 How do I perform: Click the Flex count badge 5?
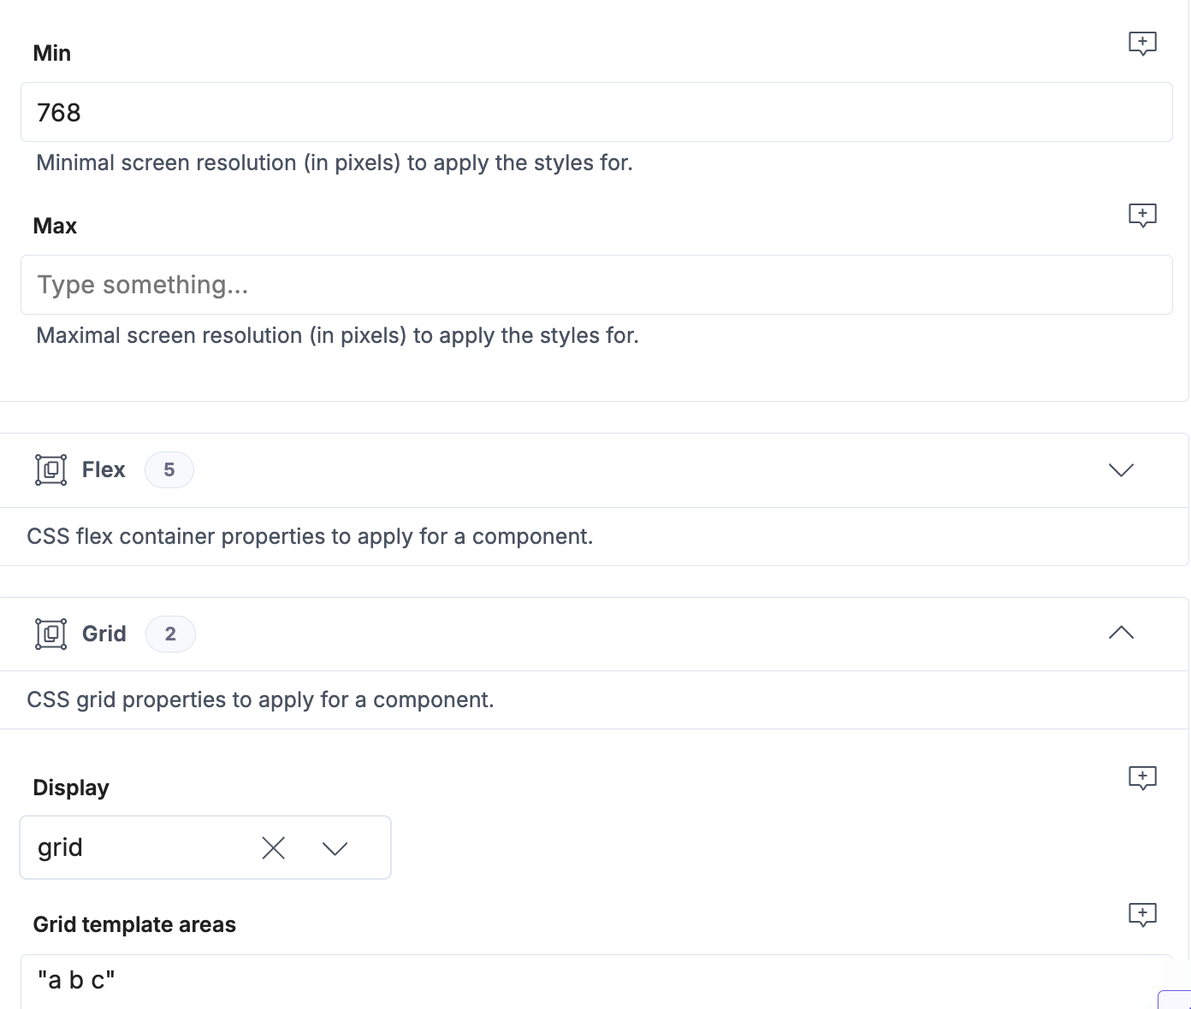[x=169, y=469]
